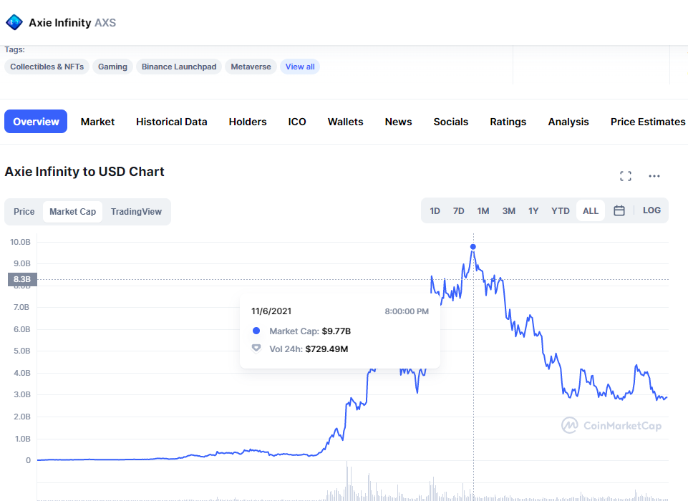Click the Vol 24h $729.49M tooltip value
The width and height of the screenshot is (688, 501).
coord(326,349)
